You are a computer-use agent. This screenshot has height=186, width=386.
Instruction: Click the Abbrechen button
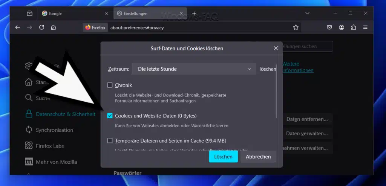coord(258,157)
